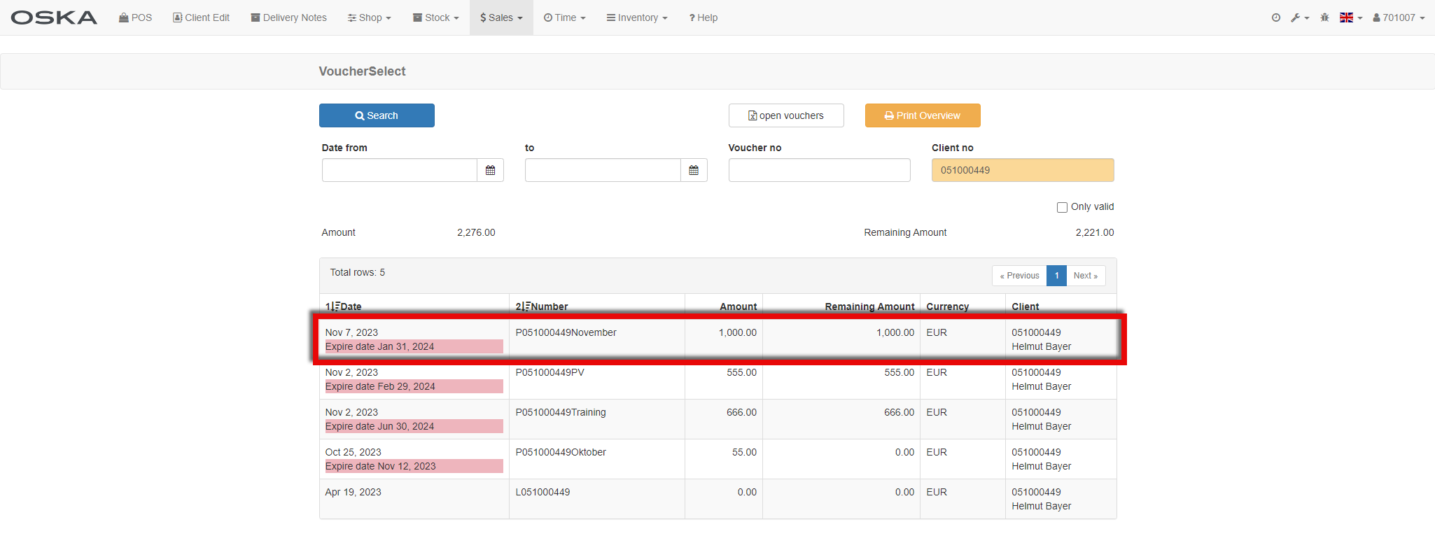Viewport: 1435px width, 543px height.
Task: Click the Print Overview button
Action: click(x=922, y=115)
